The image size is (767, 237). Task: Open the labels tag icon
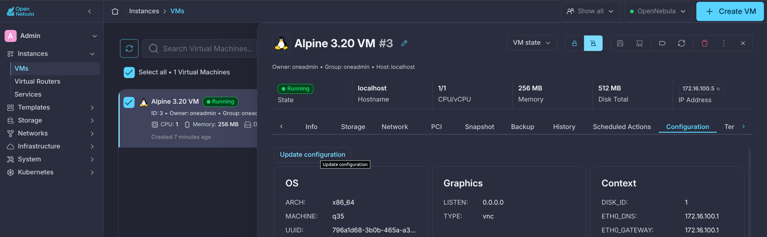click(662, 43)
